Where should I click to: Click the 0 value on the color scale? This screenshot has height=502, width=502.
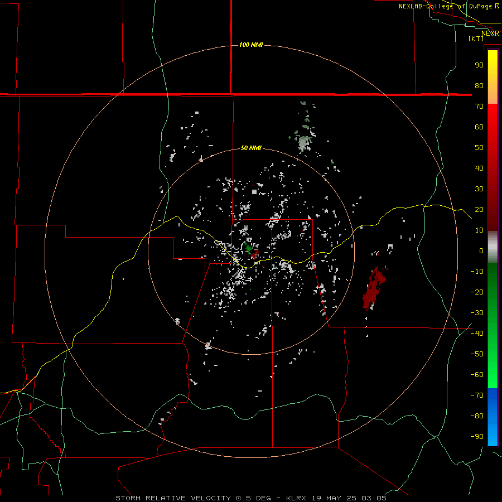[481, 251]
